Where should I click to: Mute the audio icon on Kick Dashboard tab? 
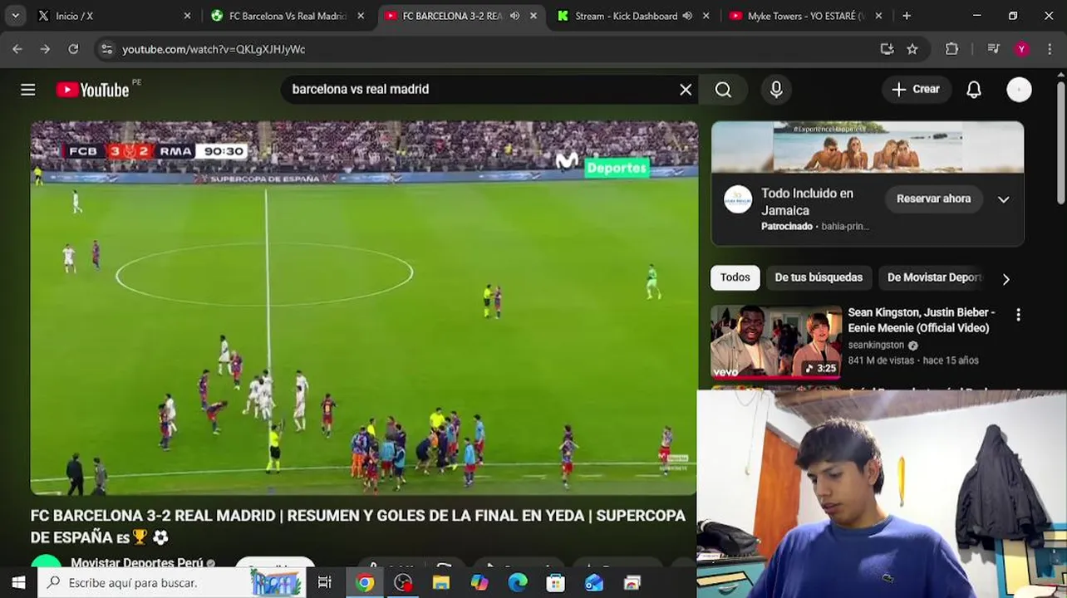(687, 16)
